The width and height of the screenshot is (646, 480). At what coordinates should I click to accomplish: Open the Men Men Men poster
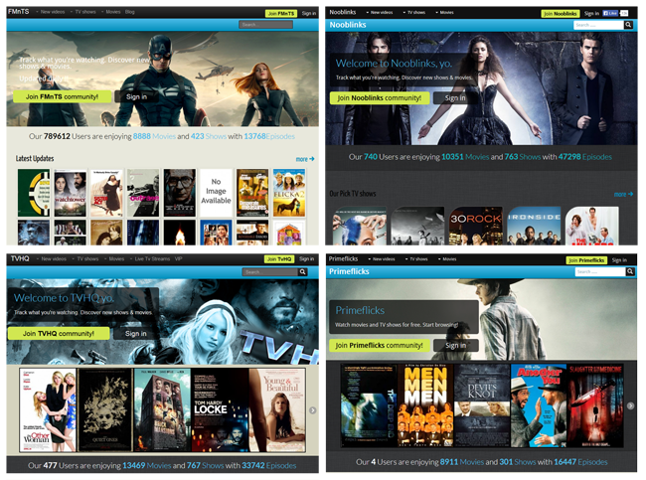point(425,405)
